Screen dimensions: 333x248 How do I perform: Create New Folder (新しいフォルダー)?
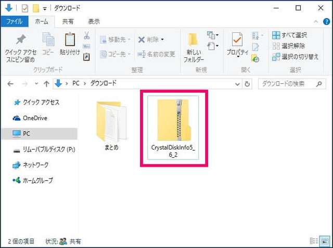[x=194, y=48]
